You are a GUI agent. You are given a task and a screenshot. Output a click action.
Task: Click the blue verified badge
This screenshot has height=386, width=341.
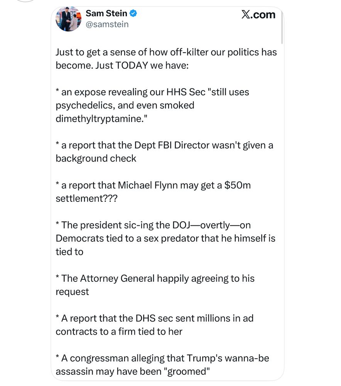click(x=133, y=14)
